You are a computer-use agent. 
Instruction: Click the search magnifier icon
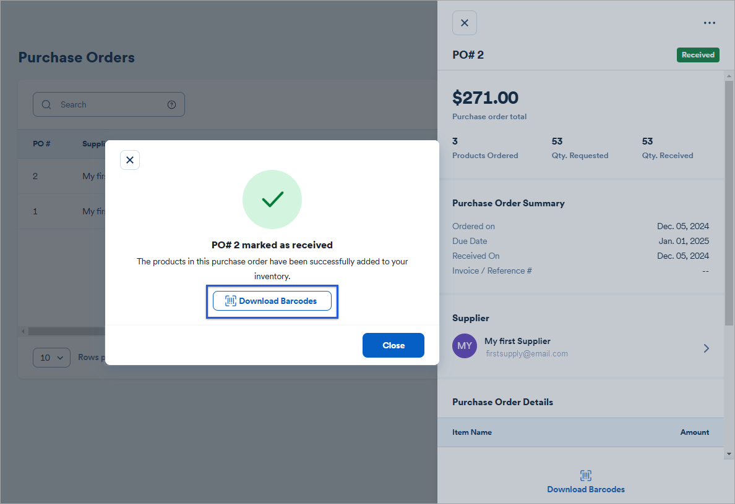point(46,104)
